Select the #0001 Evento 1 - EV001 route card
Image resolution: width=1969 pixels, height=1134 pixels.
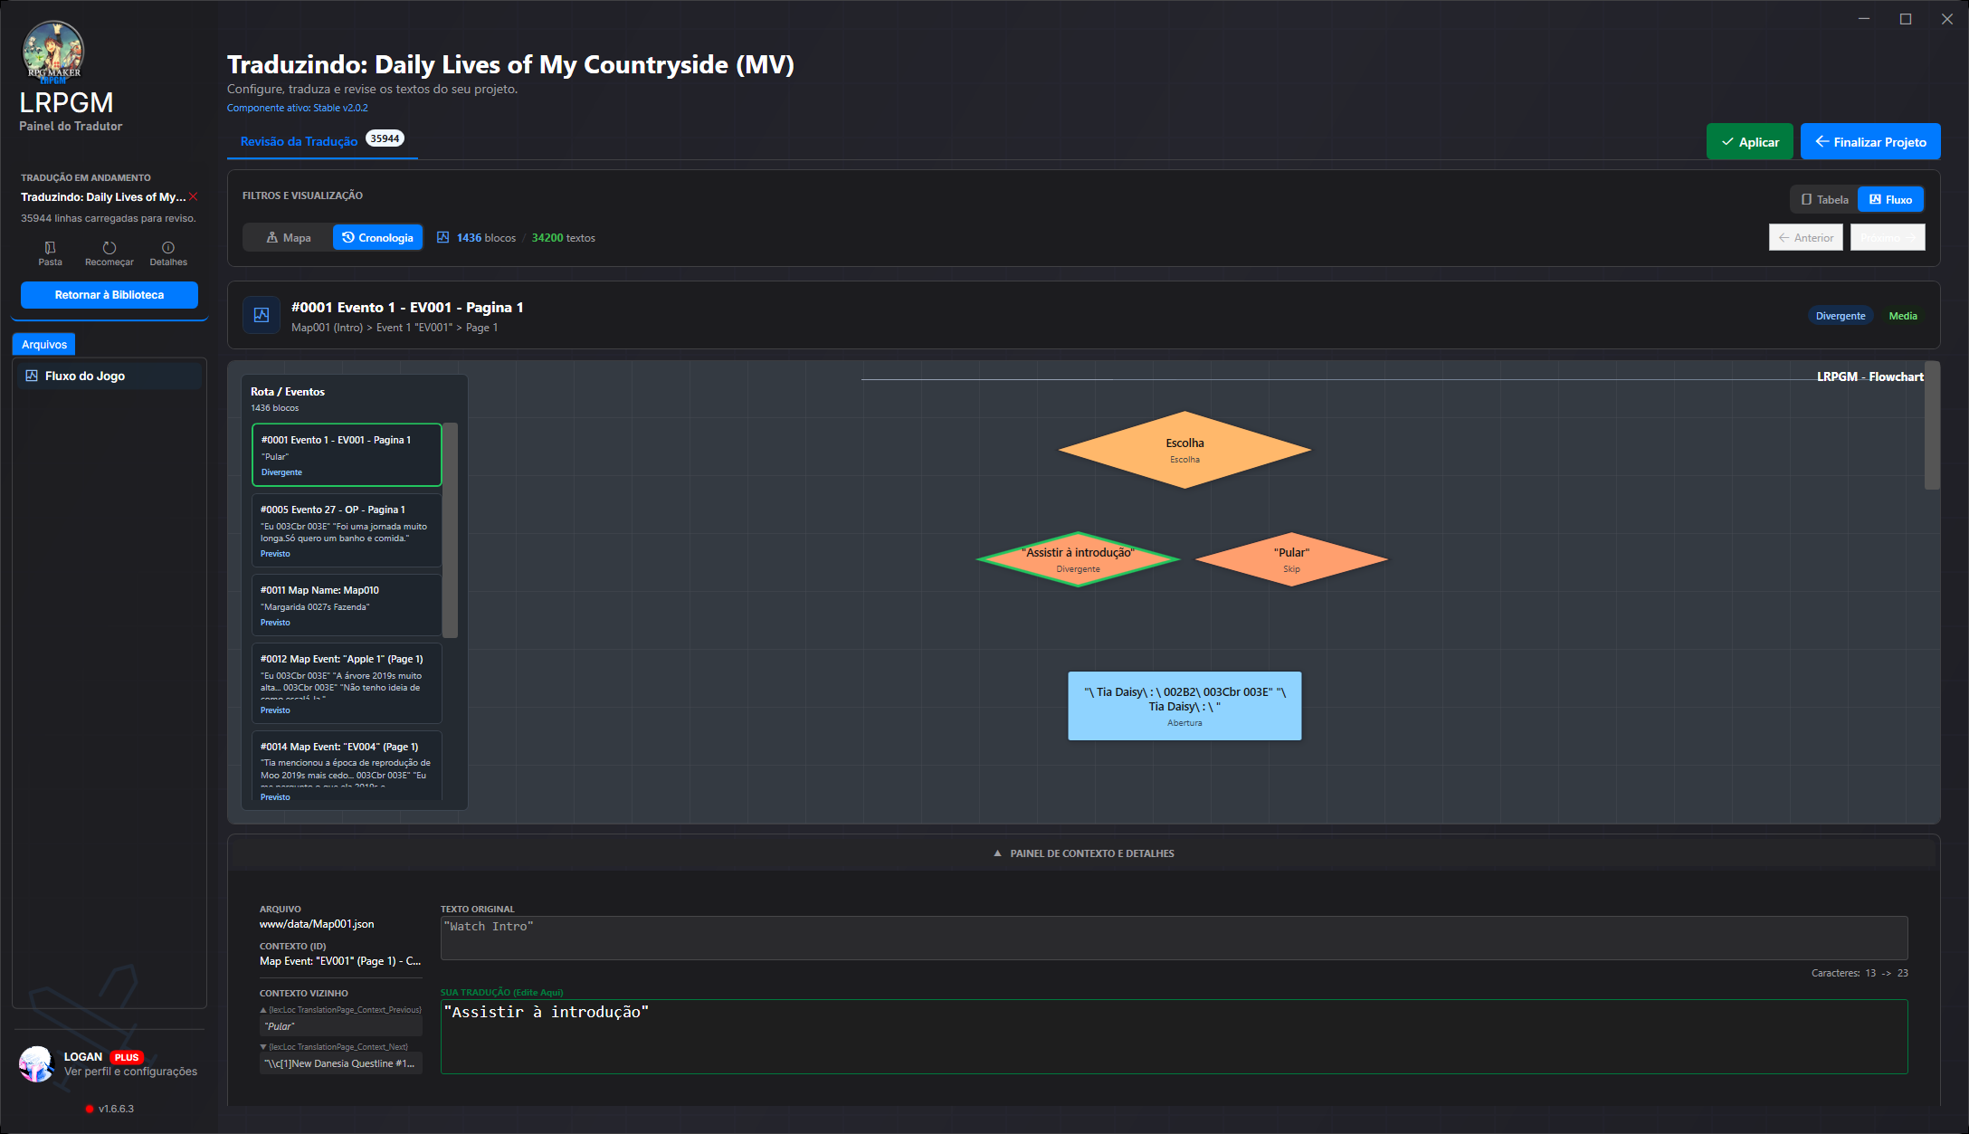(347, 454)
